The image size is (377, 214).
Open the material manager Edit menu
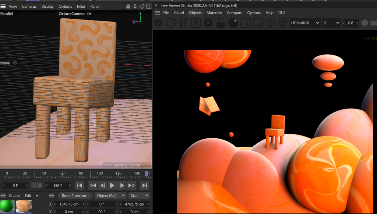tap(28, 196)
